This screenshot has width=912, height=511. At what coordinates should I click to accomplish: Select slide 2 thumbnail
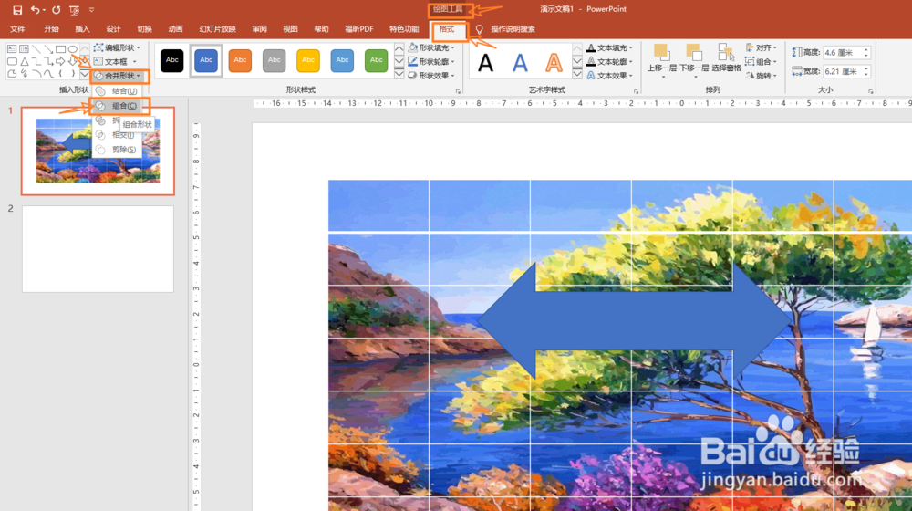click(x=98, y=248)
